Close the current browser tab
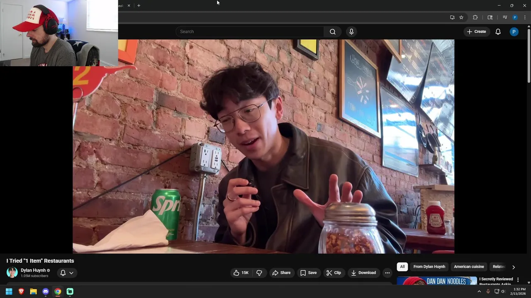Image resolution: width=531 pixels, height=298 pixels. 129,5
